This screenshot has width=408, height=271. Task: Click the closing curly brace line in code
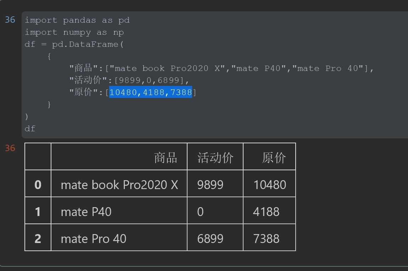tap(49, 104)
